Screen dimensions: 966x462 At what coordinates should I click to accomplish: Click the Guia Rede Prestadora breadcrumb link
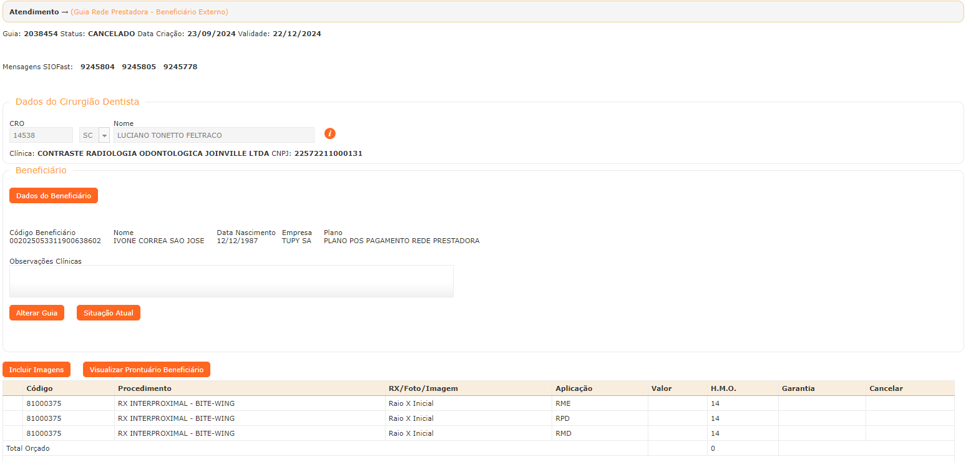point(149,12)
